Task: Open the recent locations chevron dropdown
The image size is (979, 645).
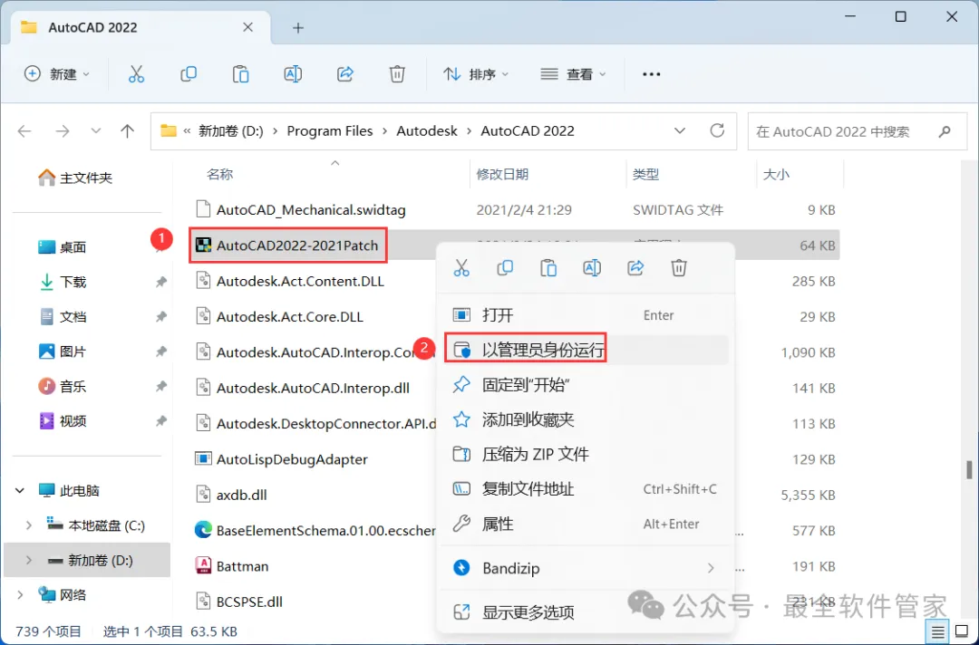Action: click(x=95, y=131)
